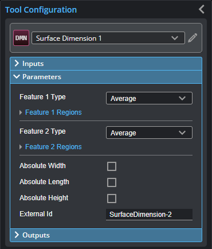Screen dimensions: 212x249
Task: Expand the Inputs section header
Action: pos(106,64)
